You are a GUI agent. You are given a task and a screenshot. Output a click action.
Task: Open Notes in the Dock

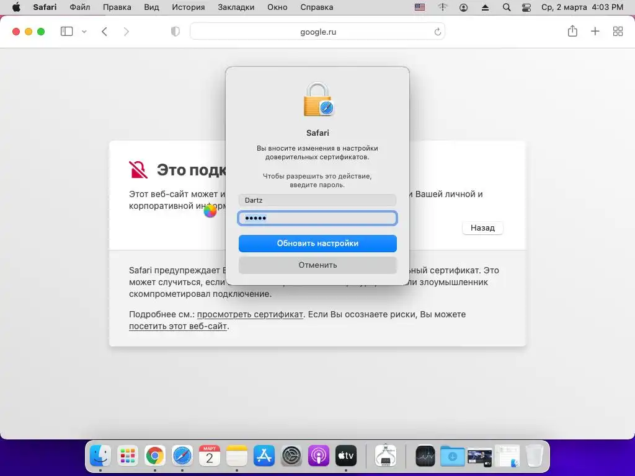(x=236, y=456)
